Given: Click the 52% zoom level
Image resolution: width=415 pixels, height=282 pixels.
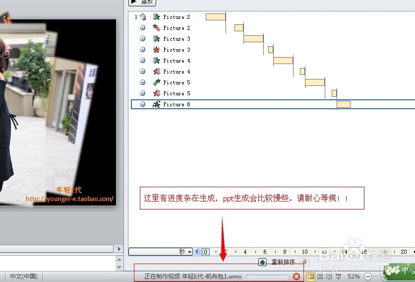Looking at the screenshot, I should (x=354, y=277).
